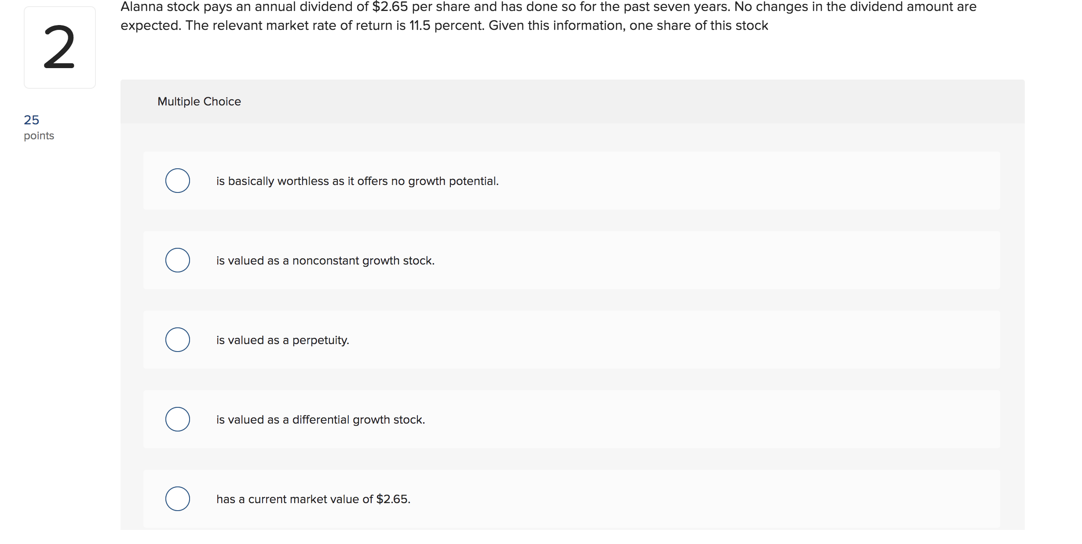Click the radio circle beside the perpetuity answer
The width and height of the screenshot is (1082, 544).
click(178, 339)
